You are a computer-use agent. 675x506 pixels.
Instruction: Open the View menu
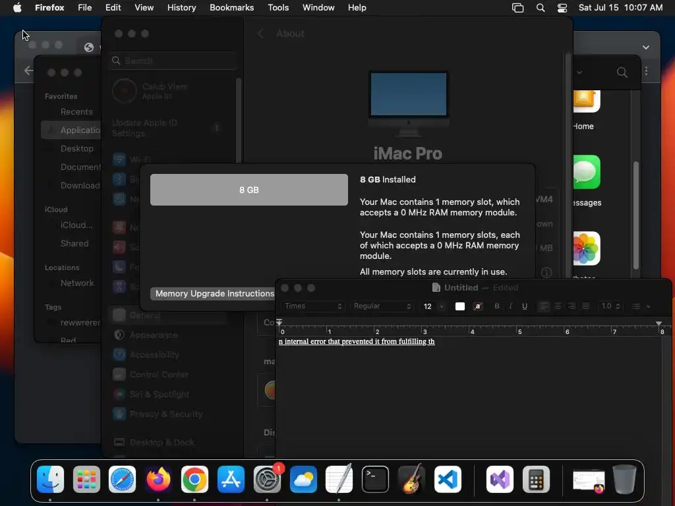144,8
